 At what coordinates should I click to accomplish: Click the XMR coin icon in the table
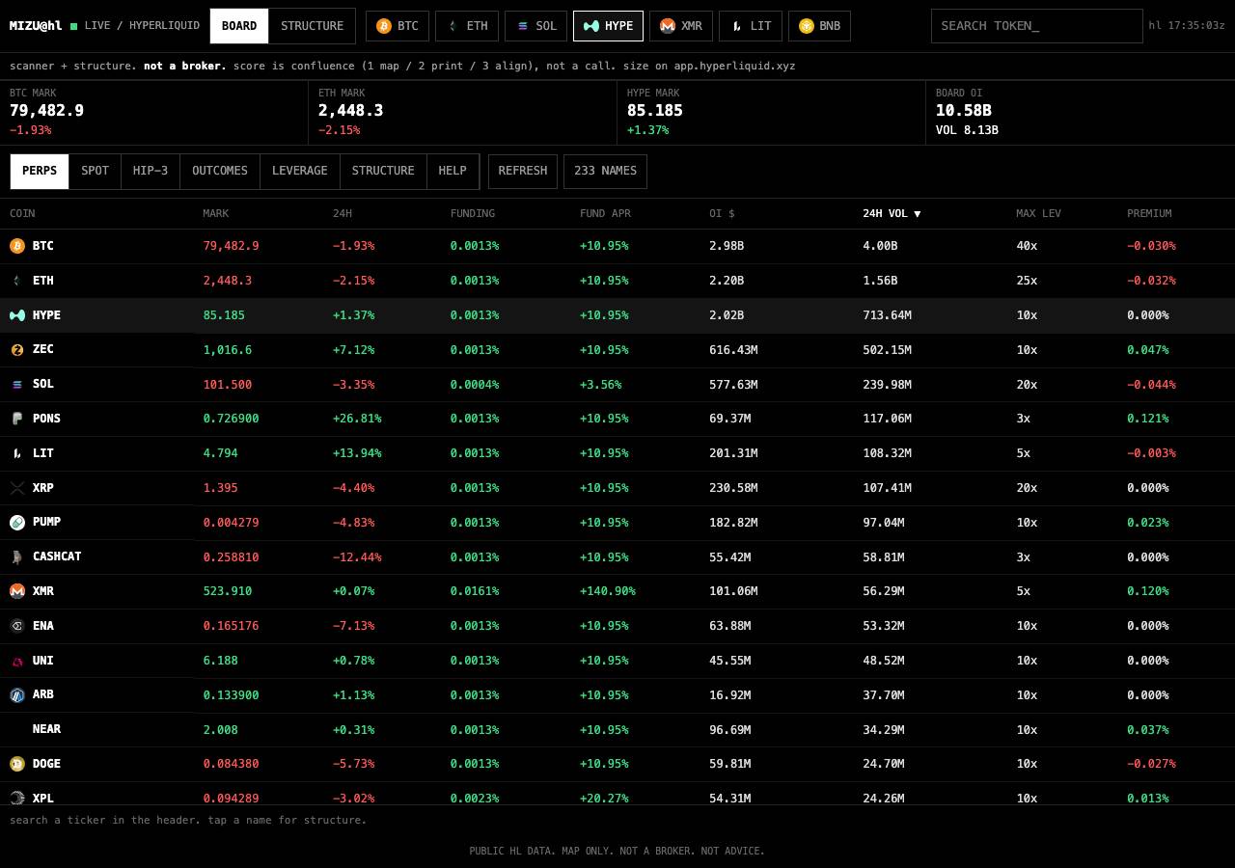[x=16, y=591]
